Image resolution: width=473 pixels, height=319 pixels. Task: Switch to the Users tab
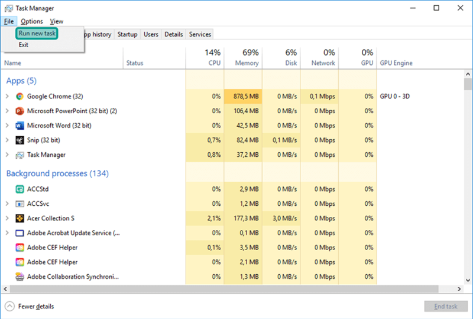(x=151, y=34)
